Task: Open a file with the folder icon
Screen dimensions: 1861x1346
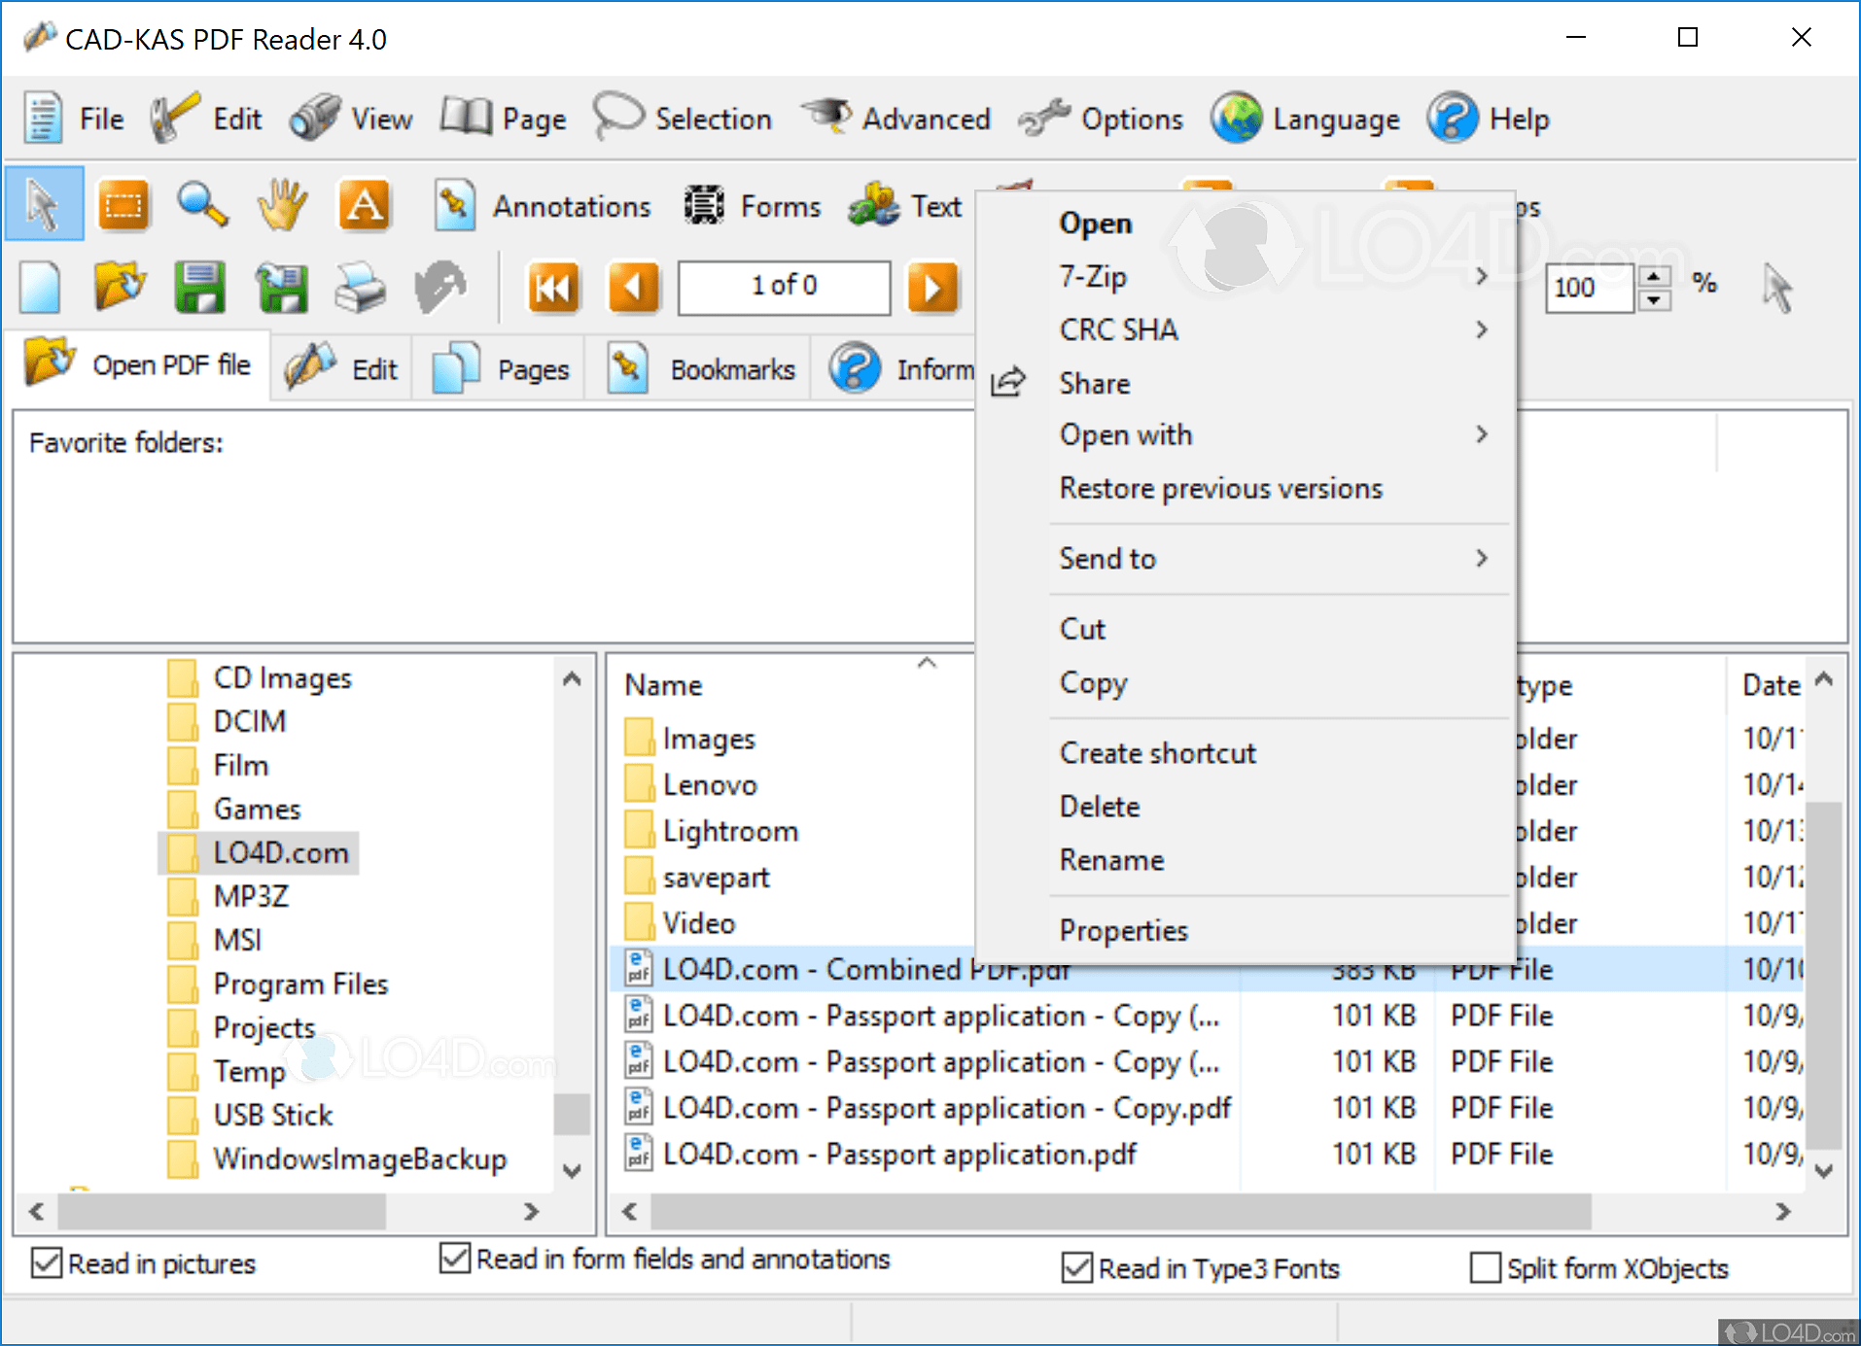Action: pyautogui.click(x=120, y=287)
